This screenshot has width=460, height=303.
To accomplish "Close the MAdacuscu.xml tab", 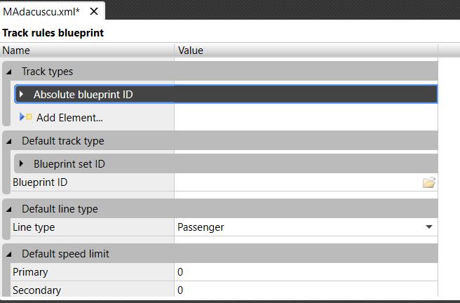I will click(x=94, y=12).
